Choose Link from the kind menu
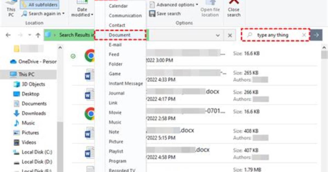 coord(113,103)
